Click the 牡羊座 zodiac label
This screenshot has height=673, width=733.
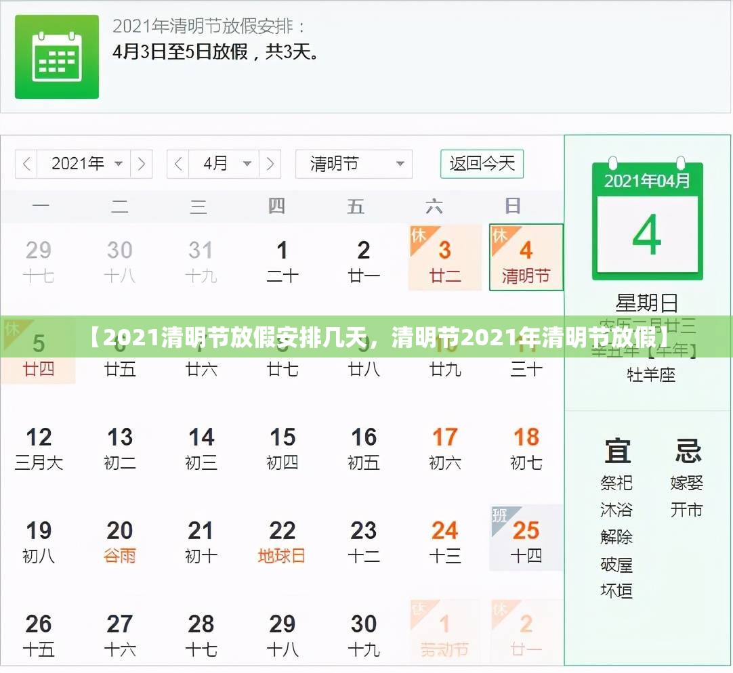point(651,375)
